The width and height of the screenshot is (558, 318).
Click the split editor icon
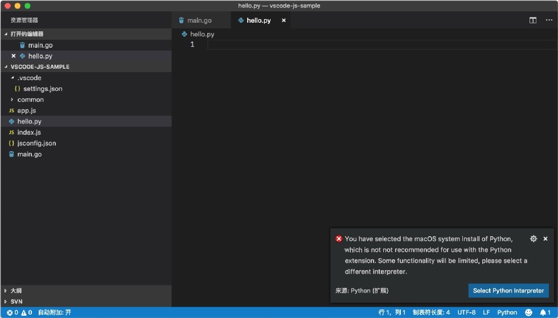coord(533,20)
